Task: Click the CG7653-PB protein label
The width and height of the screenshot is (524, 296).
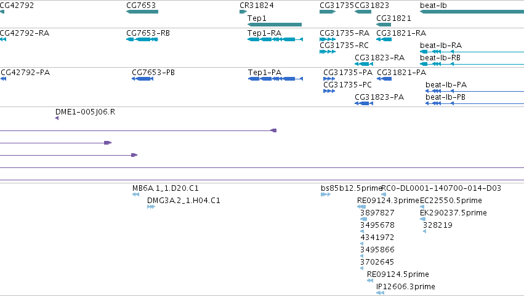Action: point(153,73)
